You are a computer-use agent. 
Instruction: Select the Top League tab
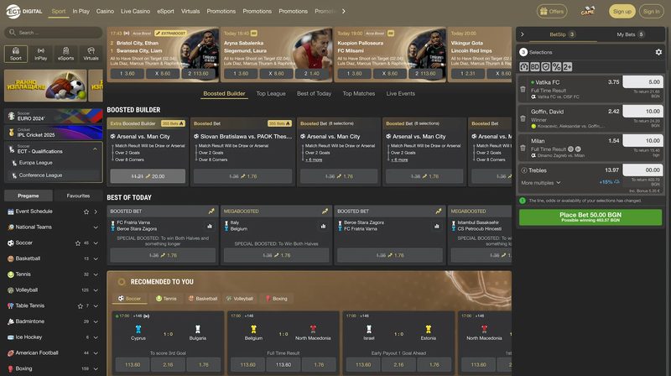(x=271, y=93)
